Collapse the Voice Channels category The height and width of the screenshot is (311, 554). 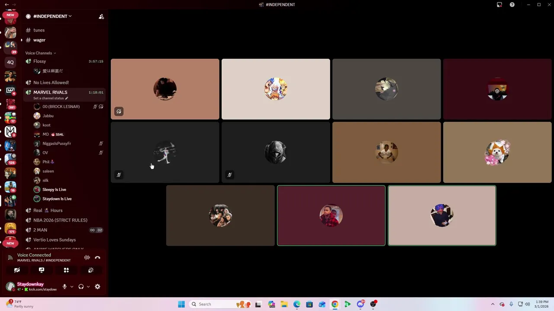[41, 53]
